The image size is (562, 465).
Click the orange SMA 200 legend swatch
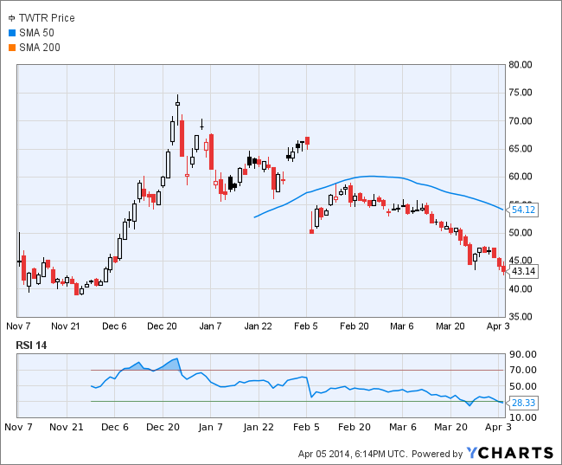[x=12, y=48]
